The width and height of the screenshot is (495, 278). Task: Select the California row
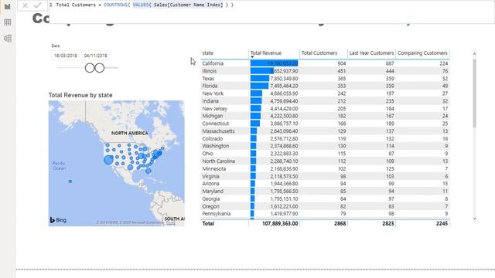click(x=325, y=63)
